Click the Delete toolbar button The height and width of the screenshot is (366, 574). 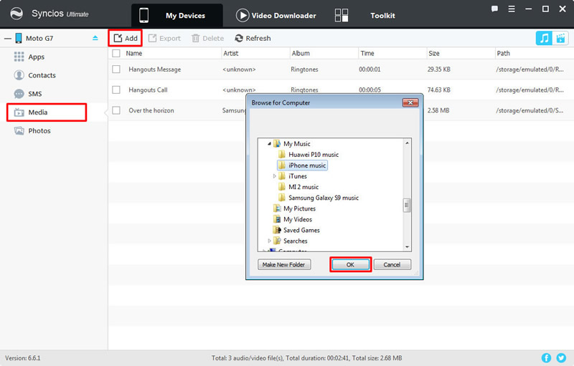207,38
